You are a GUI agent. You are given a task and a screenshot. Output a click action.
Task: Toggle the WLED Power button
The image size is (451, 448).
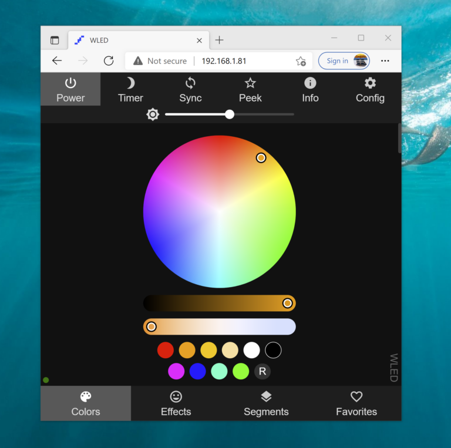[70, 90]
